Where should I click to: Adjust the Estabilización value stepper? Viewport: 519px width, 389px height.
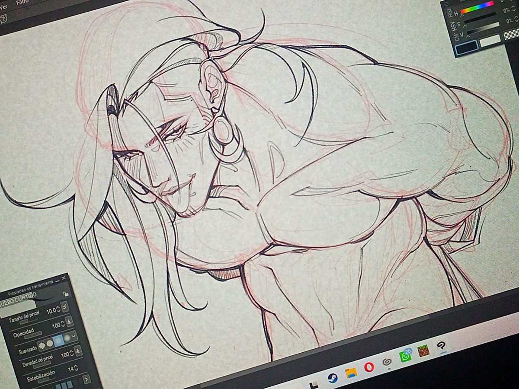pyautogui.click(x=76, y=368)
